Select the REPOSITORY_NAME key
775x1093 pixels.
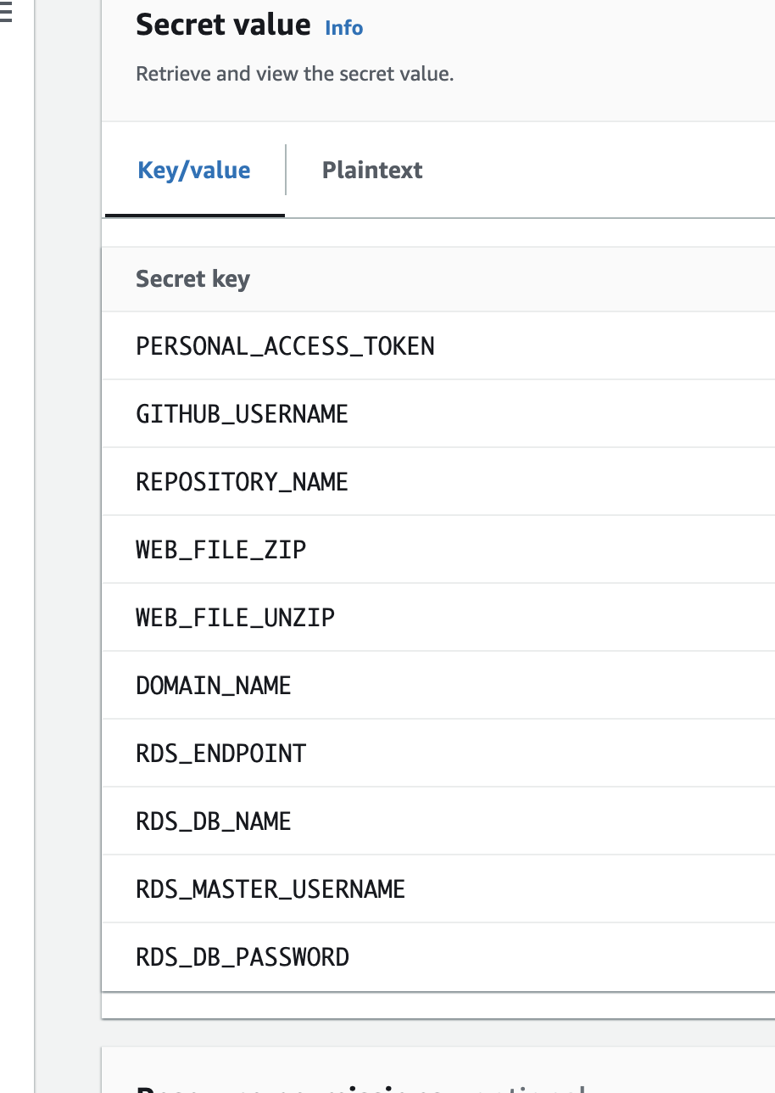pyautogui.click(x=242, y=482)
